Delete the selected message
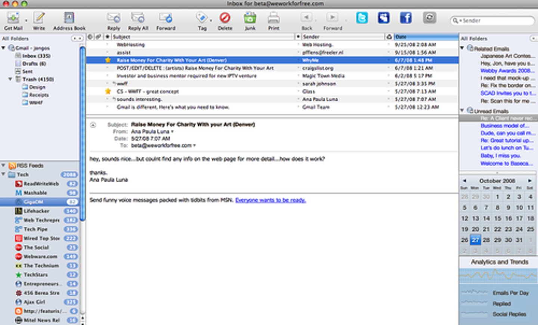 click(225, 18)
